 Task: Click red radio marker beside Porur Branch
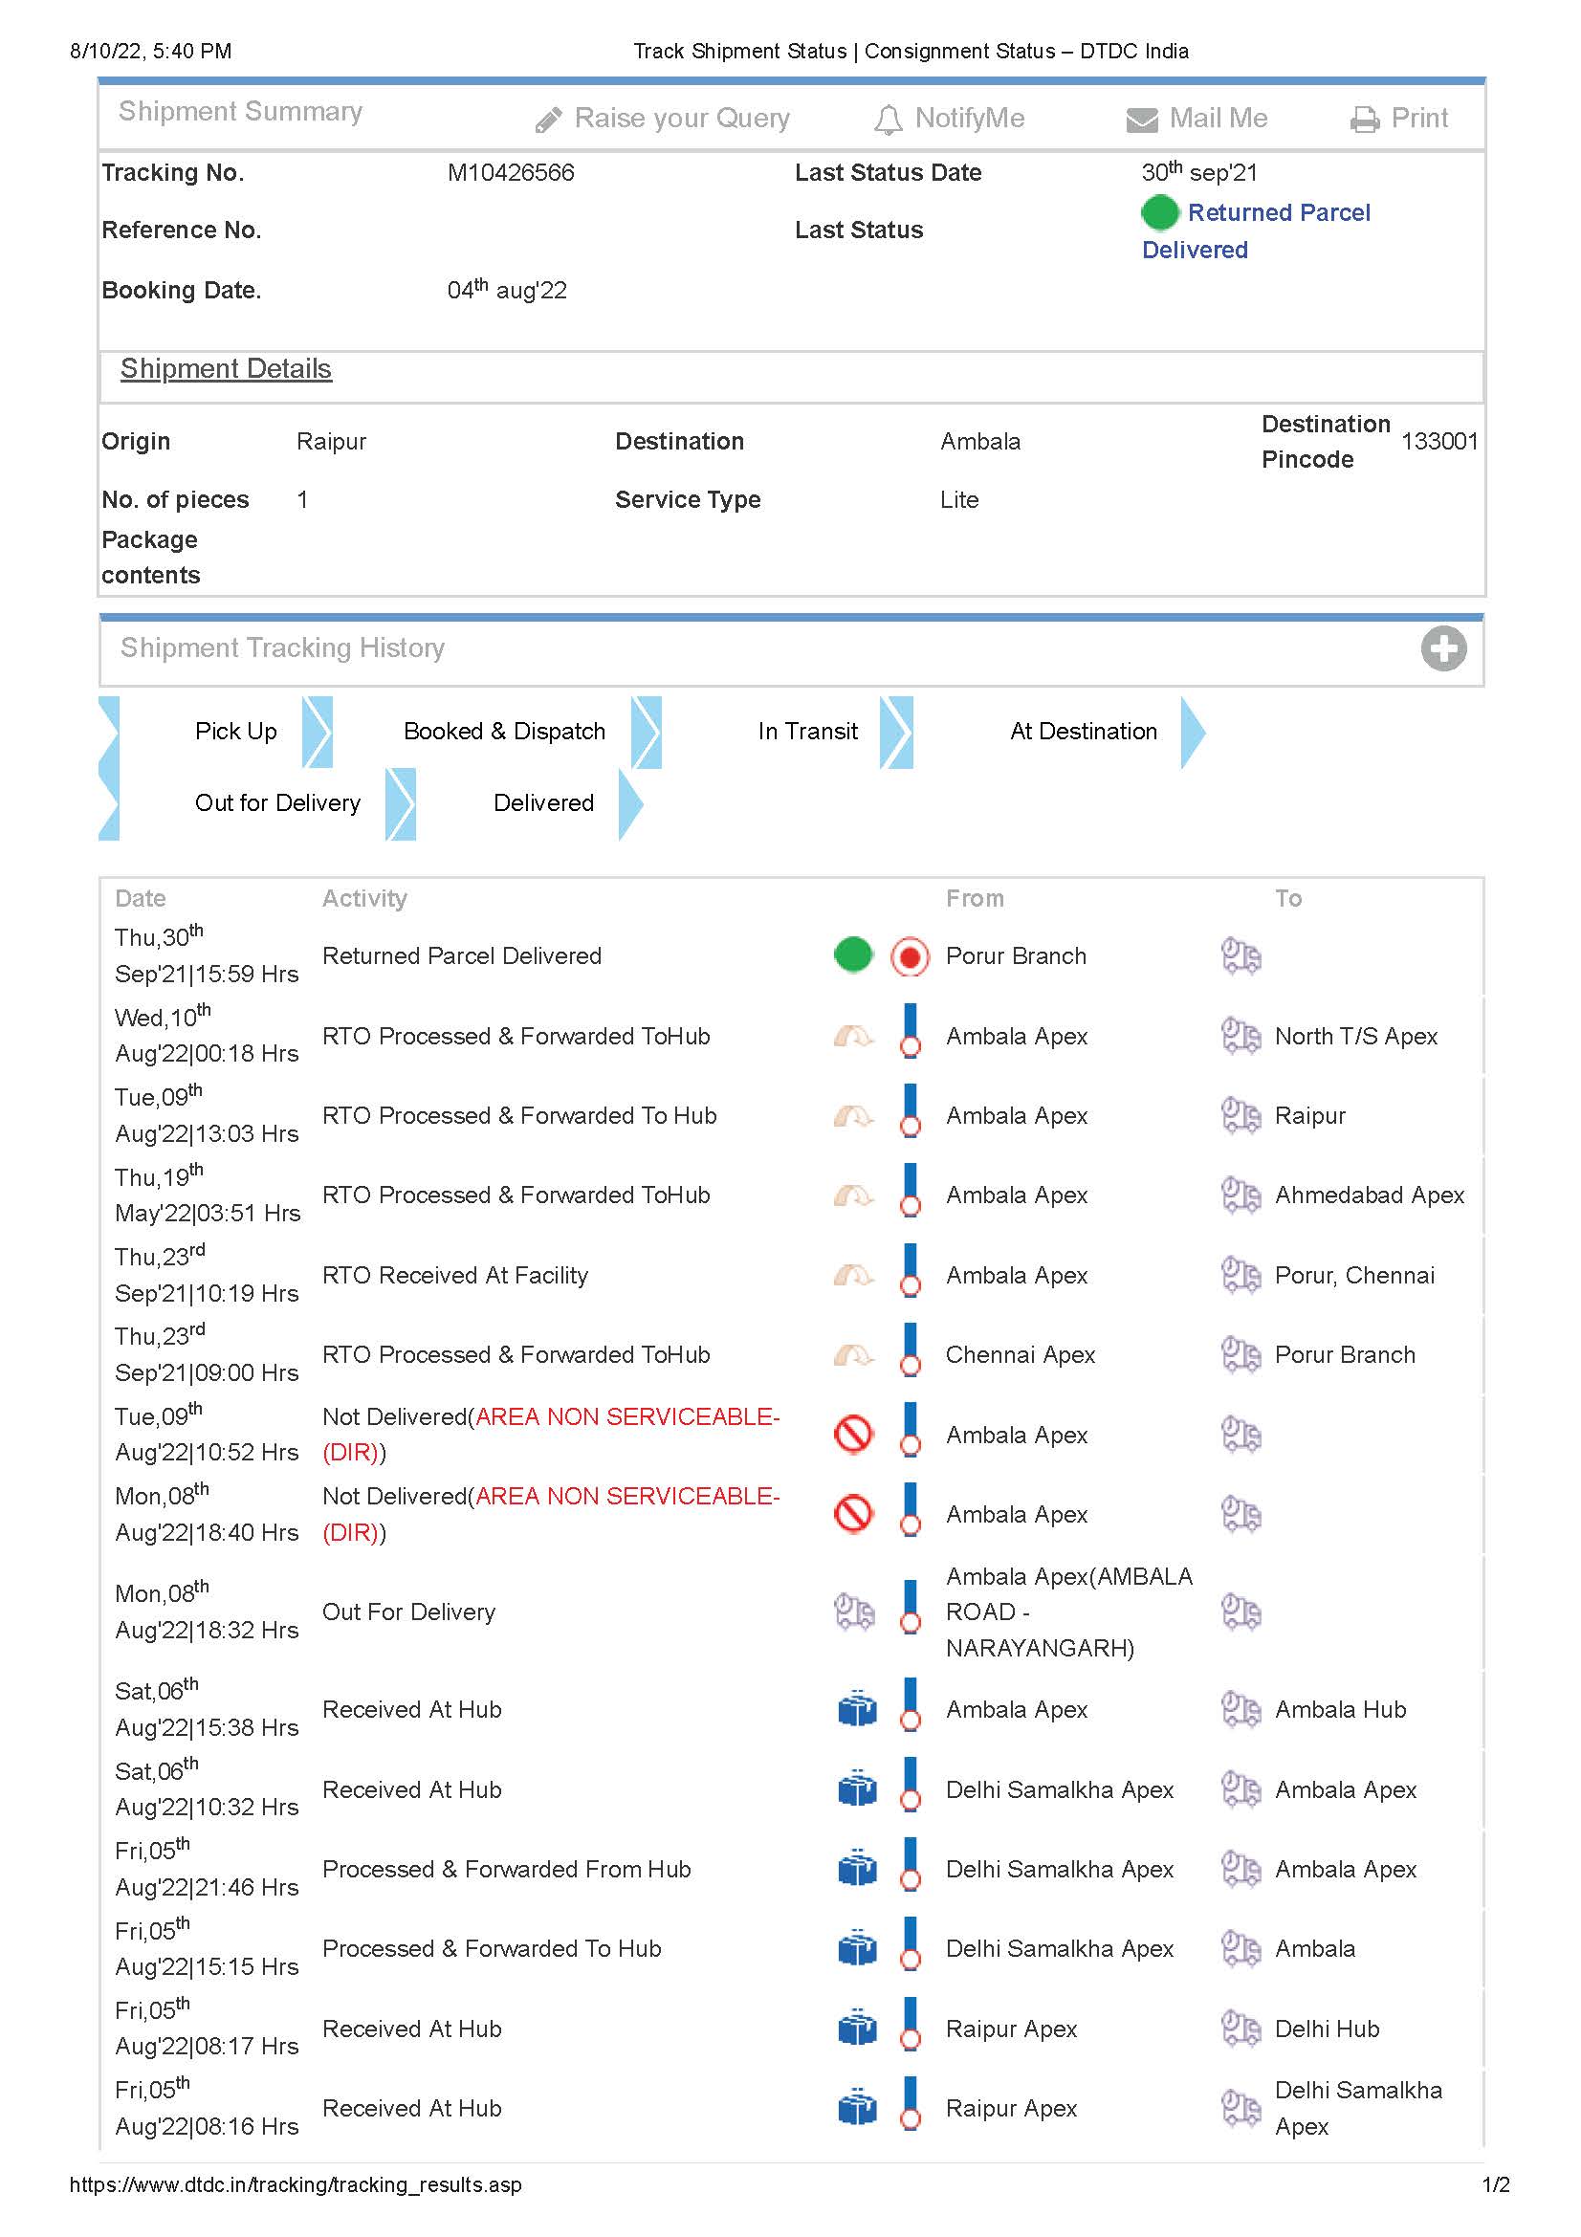pos(910,956)
